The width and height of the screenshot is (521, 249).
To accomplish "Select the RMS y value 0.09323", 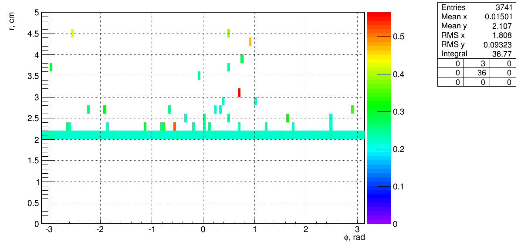I will click(498, 45).
